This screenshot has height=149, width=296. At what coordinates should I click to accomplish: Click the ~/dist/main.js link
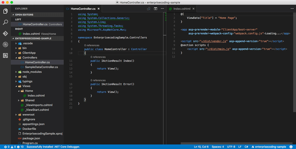(218, 49)
